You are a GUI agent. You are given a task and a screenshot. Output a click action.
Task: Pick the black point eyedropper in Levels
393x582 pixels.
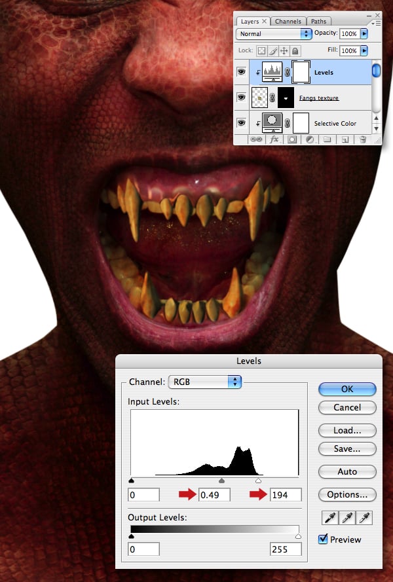[x=330, y=518]
